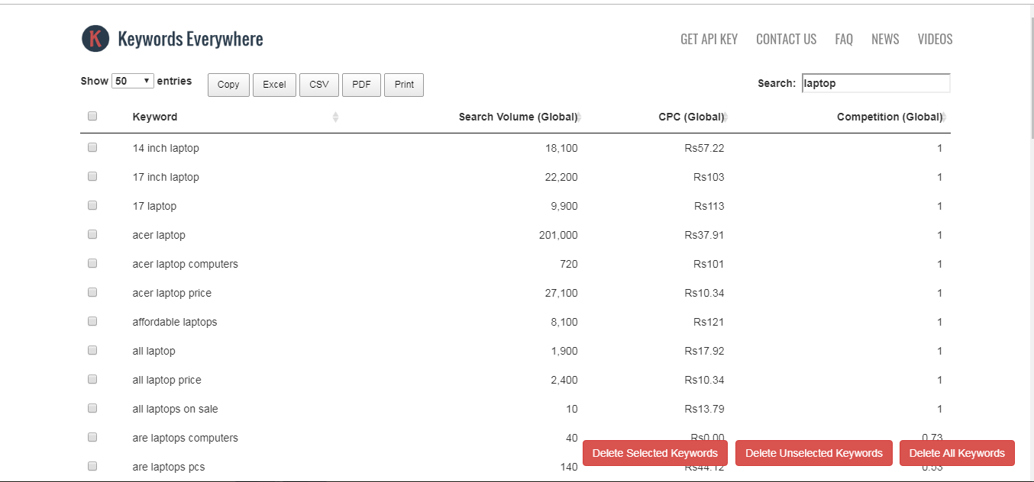Screen dimensions: 1034x482
Task: Check the 'all laptops on sale' checkbox
Action: [x=92, y=408]
